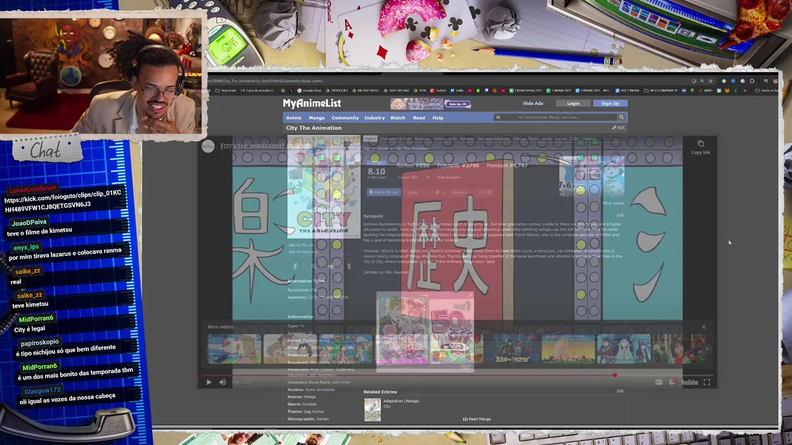The image size is (792, 445).
Task: Open the APTO COMPRAR SP bookmark folder
Action: 661,90
